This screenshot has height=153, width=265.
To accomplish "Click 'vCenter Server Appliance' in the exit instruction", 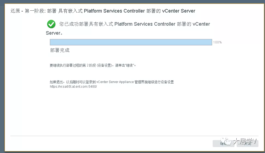I will 115,82.
